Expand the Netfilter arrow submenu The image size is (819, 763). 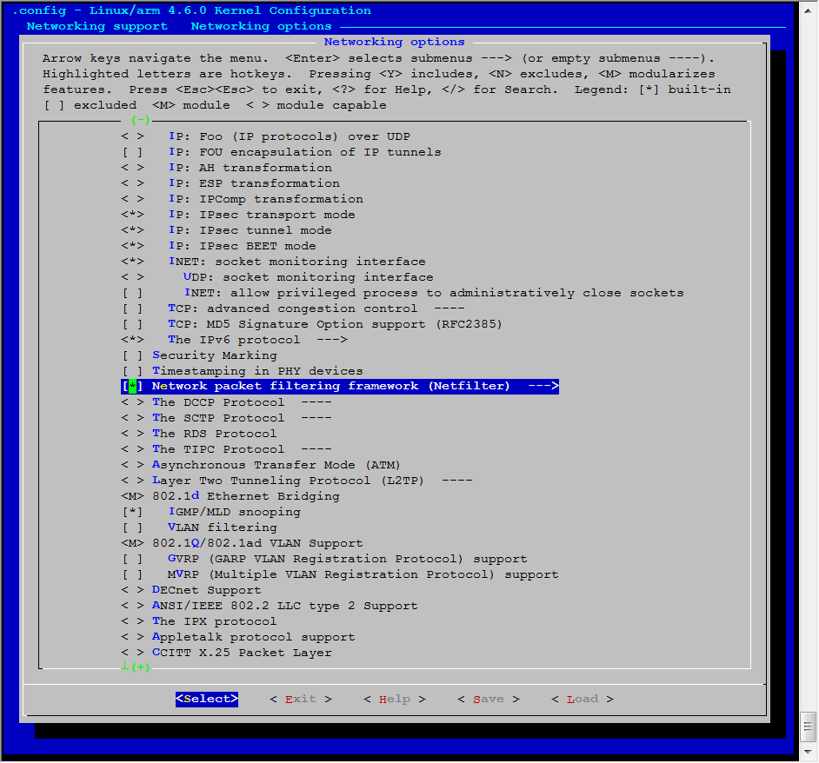[543, 387]
